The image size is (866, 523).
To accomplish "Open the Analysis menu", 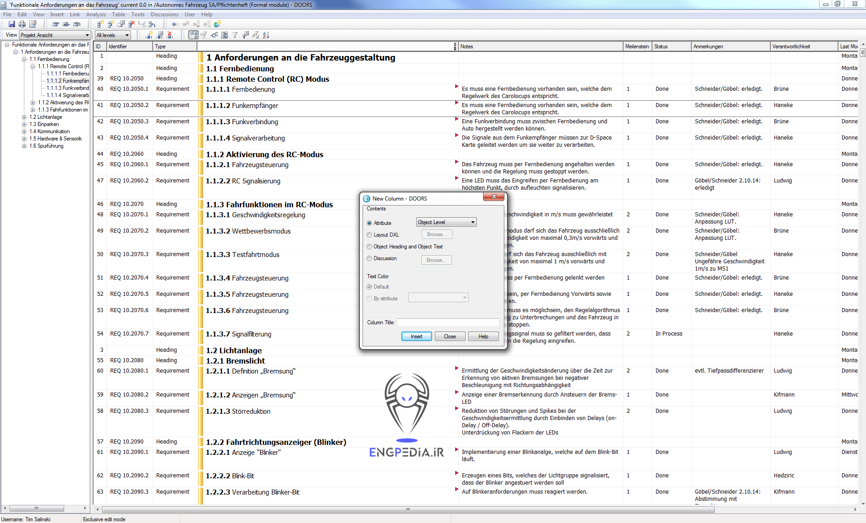I will pos(96,14).
